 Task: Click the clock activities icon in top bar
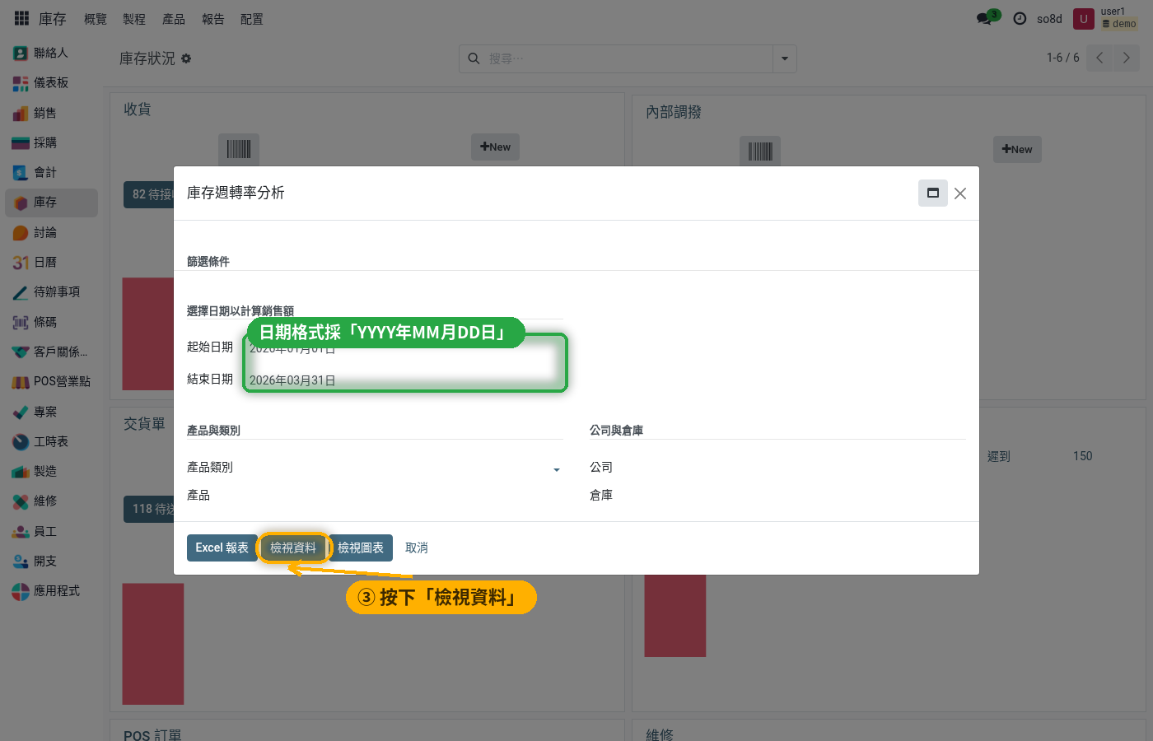click(1020, 18)
